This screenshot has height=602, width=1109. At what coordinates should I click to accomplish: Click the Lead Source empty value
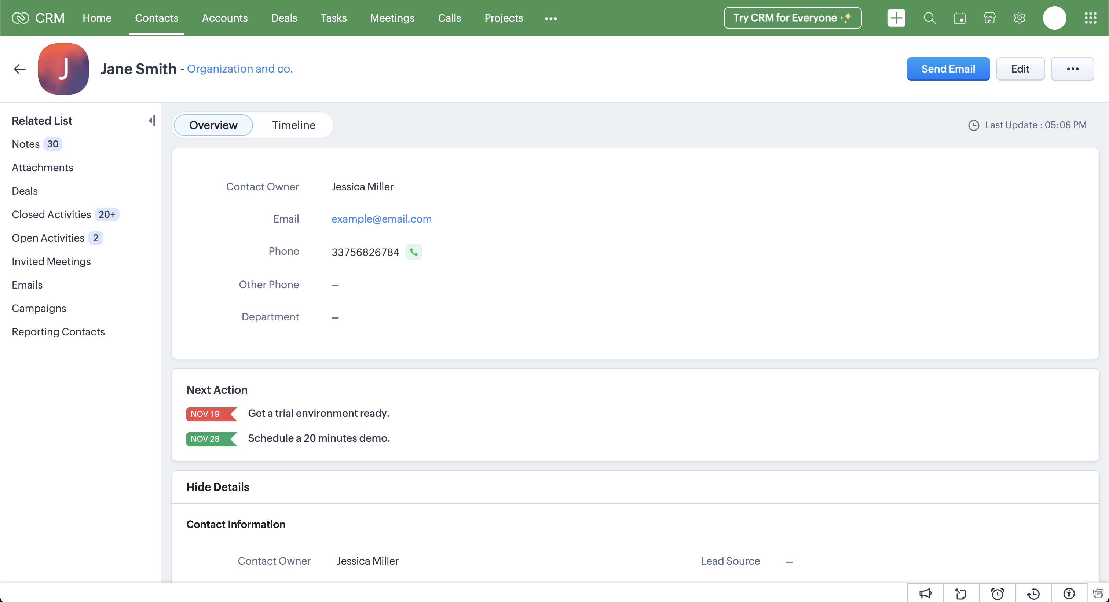coord(789,562)
